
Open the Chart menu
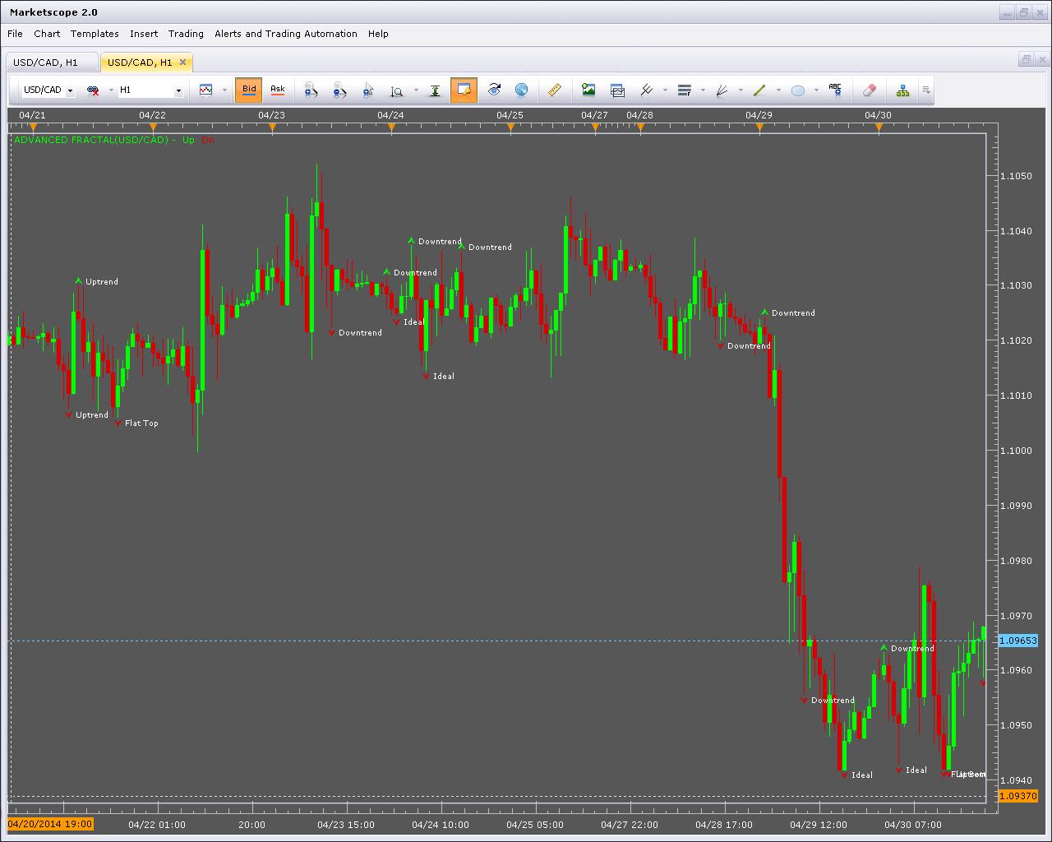[47, 34]
